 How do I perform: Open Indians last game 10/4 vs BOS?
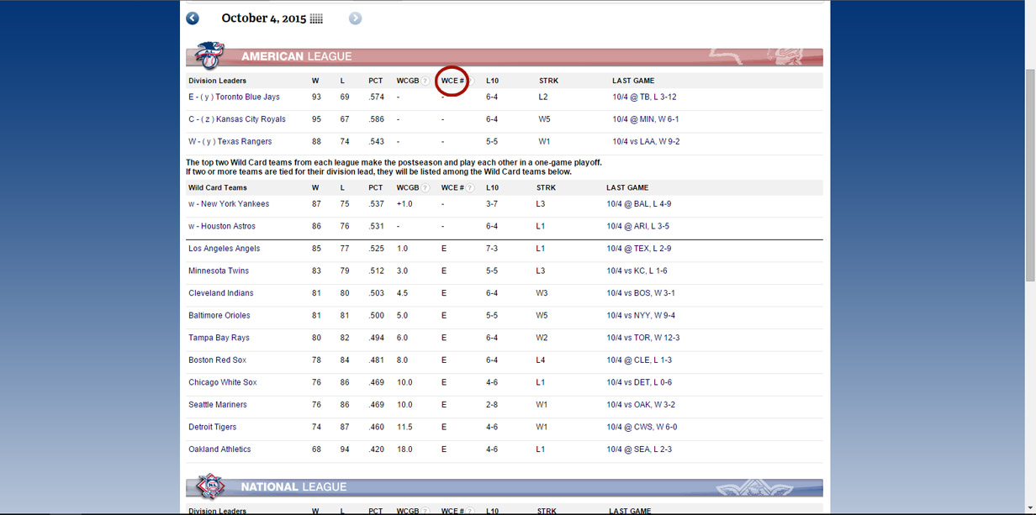[x=641, y=293]
